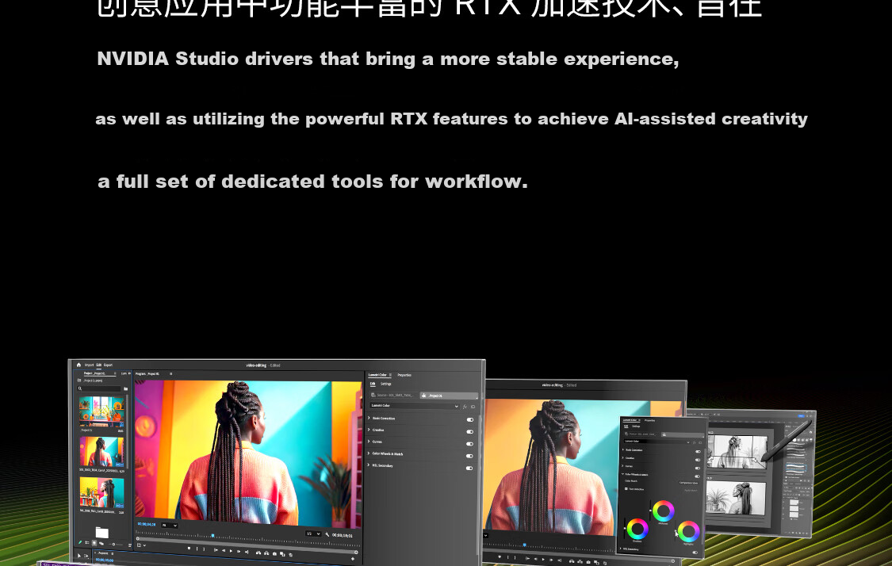The height and width of the screenshot is (566, 892).
Task: Select the Track Select Forward tool
Action: pos(86,556)
